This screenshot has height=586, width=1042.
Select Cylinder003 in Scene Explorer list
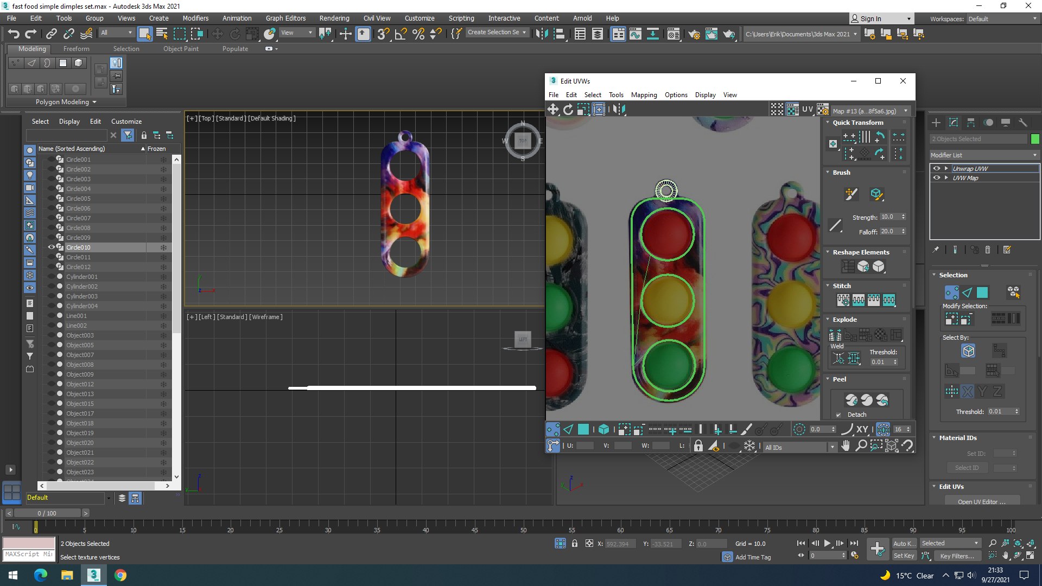pyautogui.click(x=82, y=296)
